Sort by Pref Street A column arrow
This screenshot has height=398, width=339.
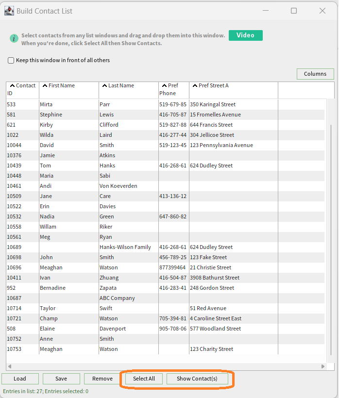[x=195, y=85]
